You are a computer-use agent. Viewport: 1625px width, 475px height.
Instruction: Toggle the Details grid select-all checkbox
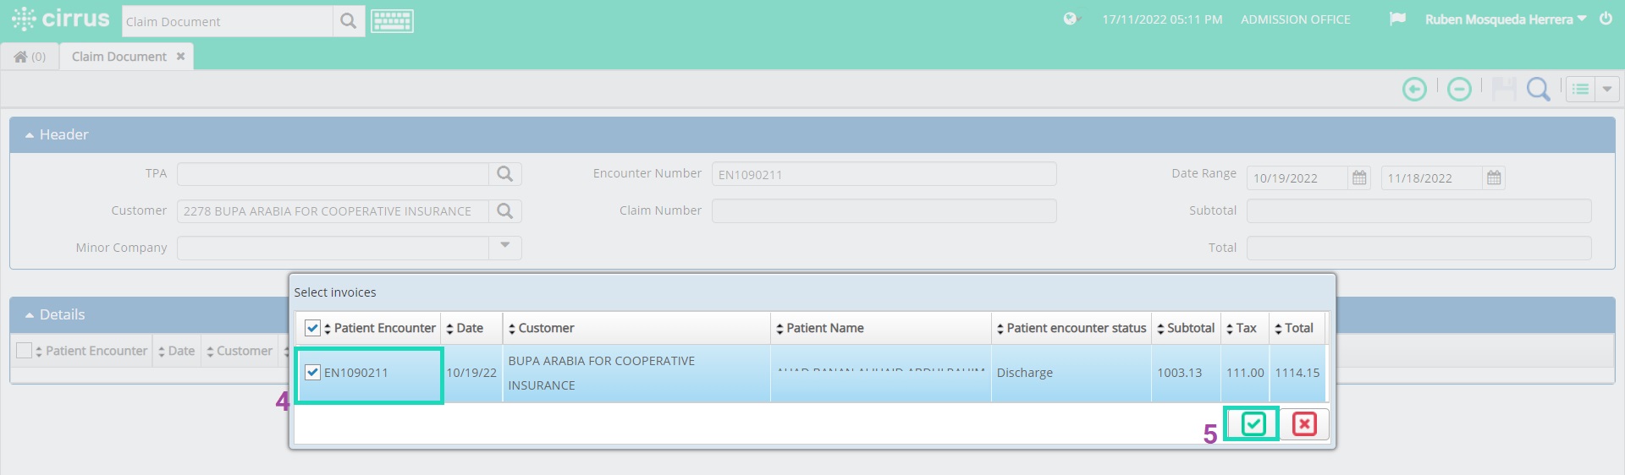25,351
